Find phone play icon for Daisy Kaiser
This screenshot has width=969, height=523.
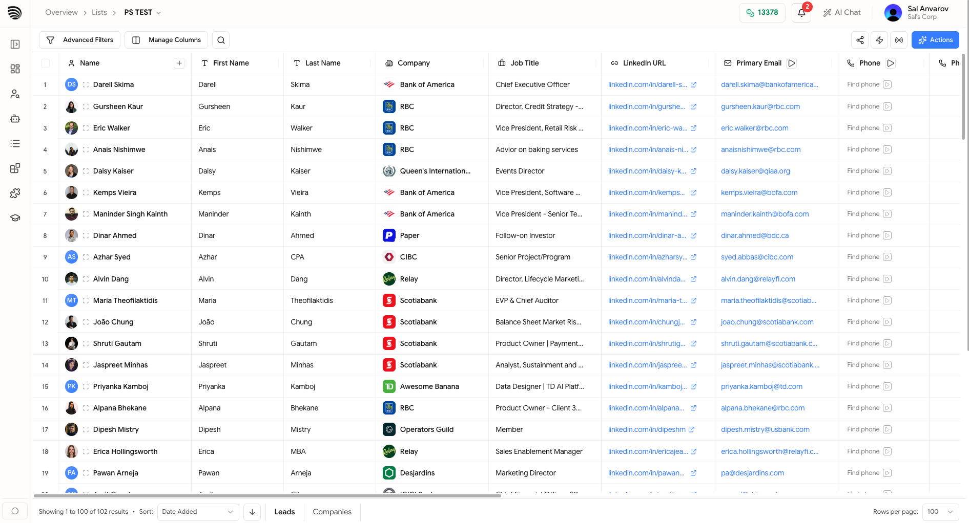point(888,171)
